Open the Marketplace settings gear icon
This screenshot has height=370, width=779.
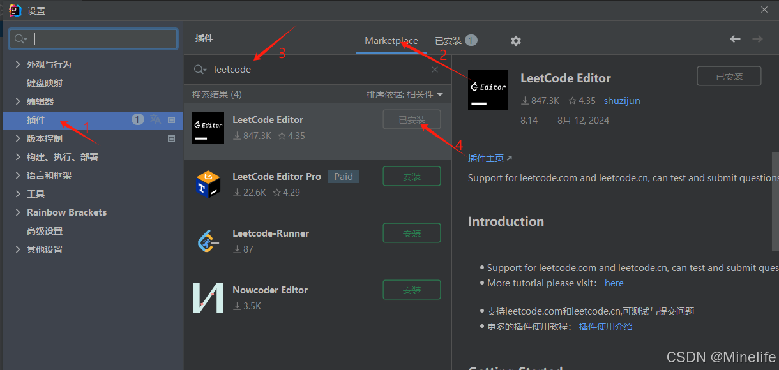point(515,40)
